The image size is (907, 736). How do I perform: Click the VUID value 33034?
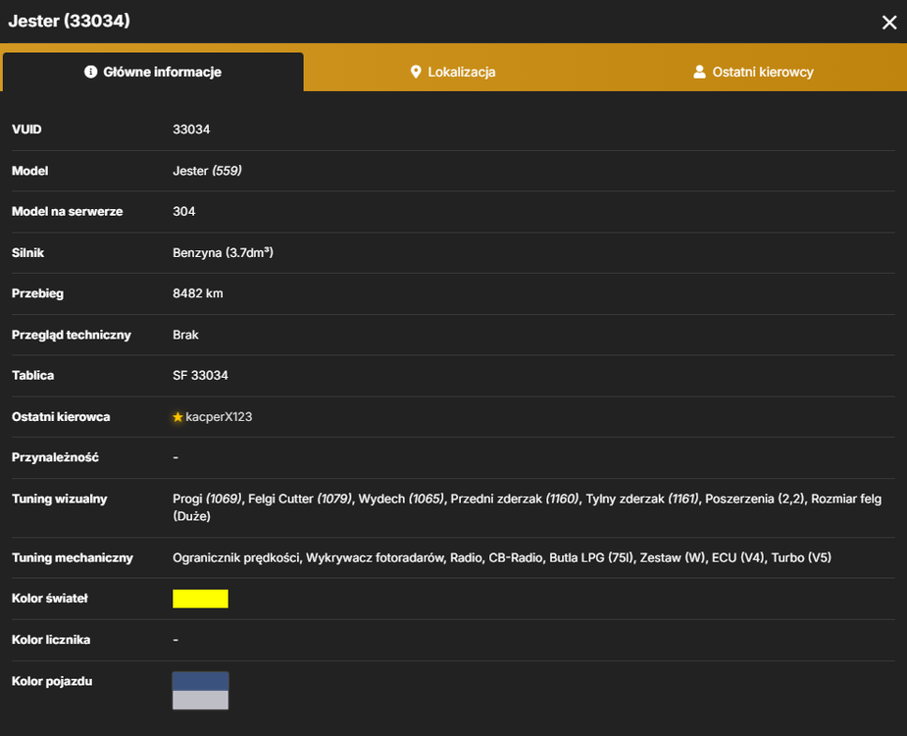(191, 130)
